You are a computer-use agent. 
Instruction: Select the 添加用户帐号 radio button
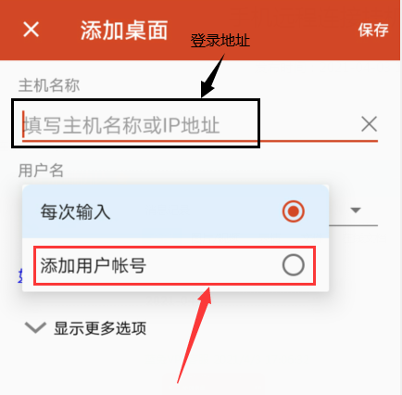[x=294, y=265]
